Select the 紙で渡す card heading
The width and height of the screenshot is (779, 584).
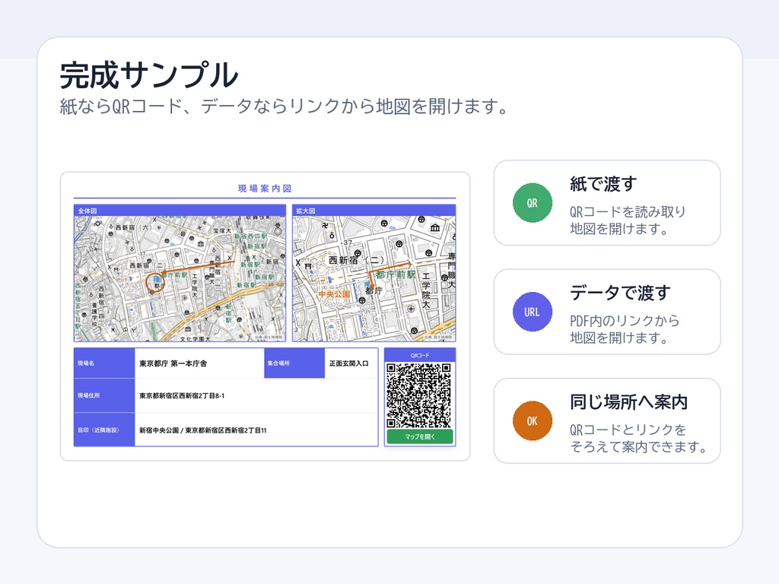coord(603,184)
